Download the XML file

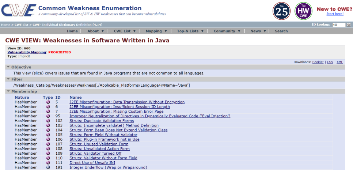[x=340, y=62]
